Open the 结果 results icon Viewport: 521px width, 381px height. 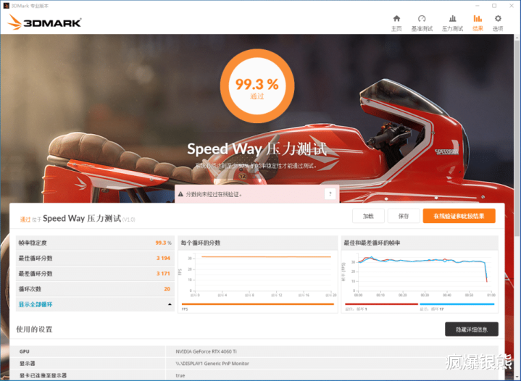(478, 23)
